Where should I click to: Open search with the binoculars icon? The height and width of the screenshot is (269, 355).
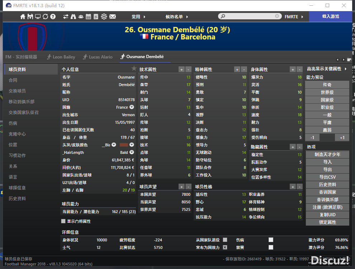point(73,16)
